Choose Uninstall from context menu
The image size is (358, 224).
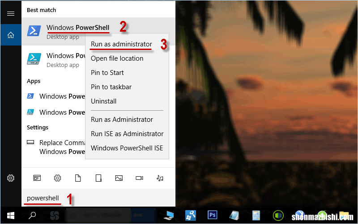pyautogui.click(x=127, y=101)
